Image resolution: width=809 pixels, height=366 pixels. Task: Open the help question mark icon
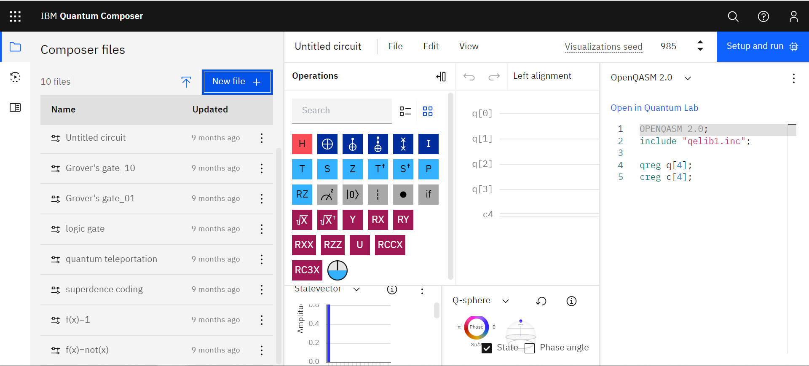click(763, 16)
